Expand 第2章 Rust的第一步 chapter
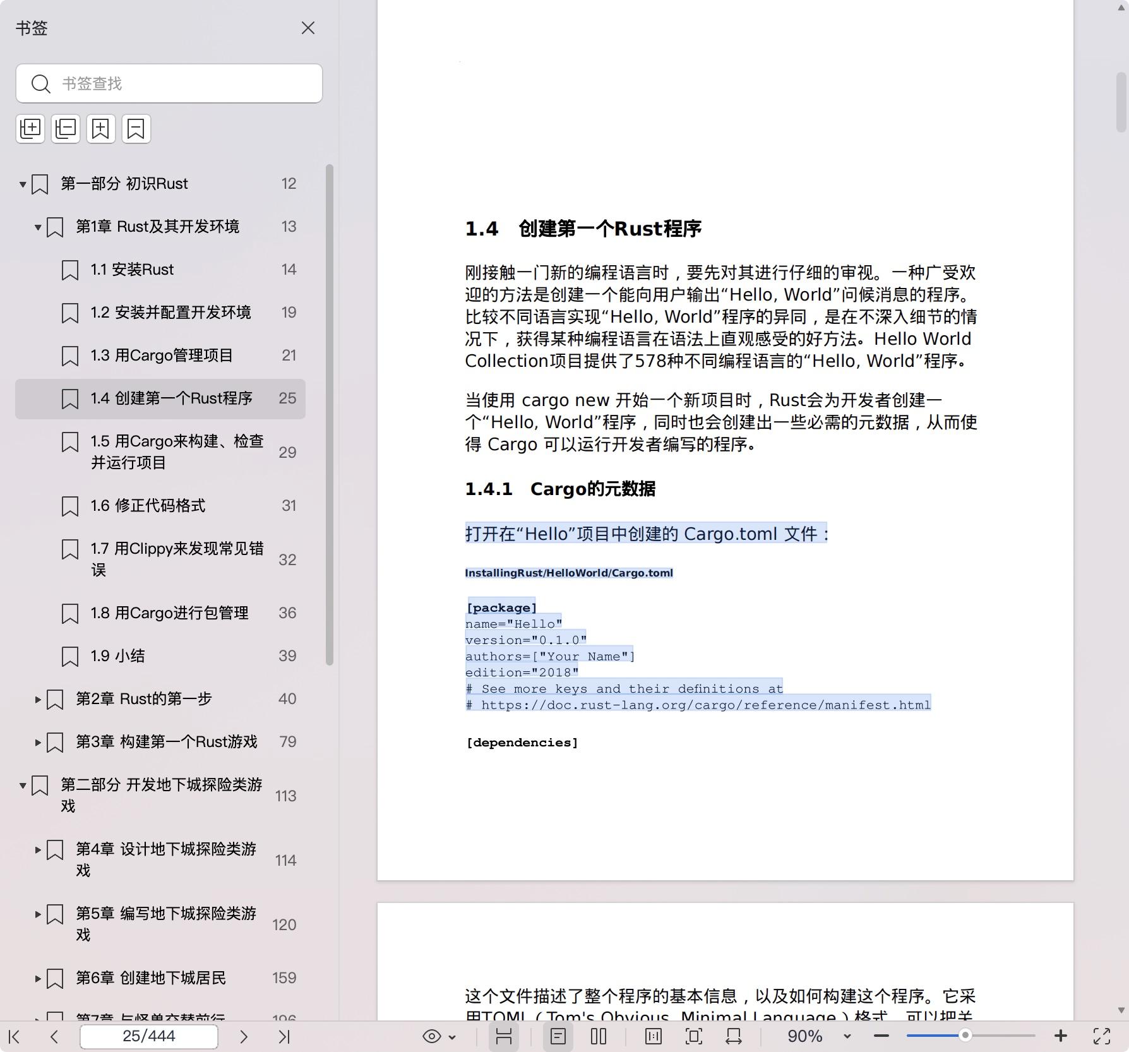Screen dimensions: 1129x1052 (38, 700)
